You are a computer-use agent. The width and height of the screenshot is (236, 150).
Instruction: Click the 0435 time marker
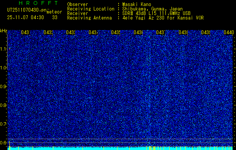(x=116, y=32)
